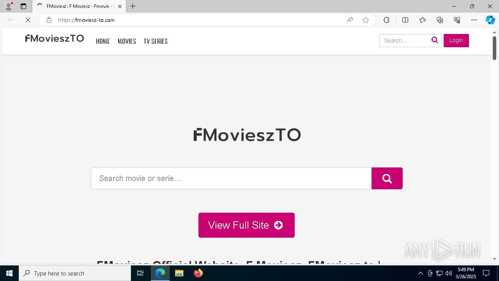Click header magnifier search icon

[x=435, y=40]
